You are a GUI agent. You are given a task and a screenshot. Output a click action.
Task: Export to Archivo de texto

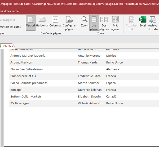click(153, 23)
